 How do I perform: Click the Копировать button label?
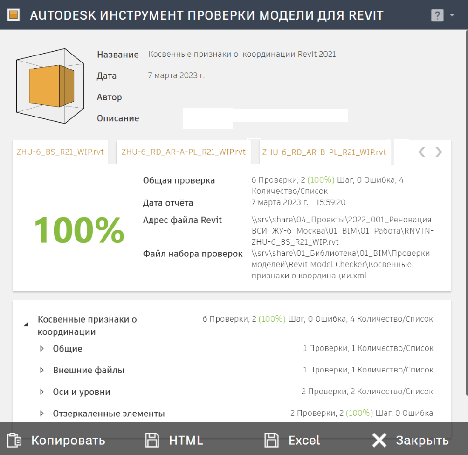68,441
